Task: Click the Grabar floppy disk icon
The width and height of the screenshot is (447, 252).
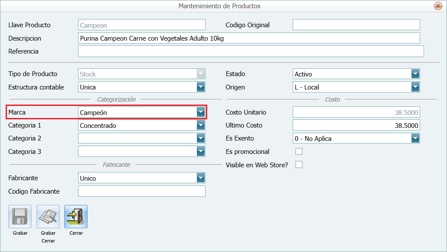Action: (x=20, y=217)
